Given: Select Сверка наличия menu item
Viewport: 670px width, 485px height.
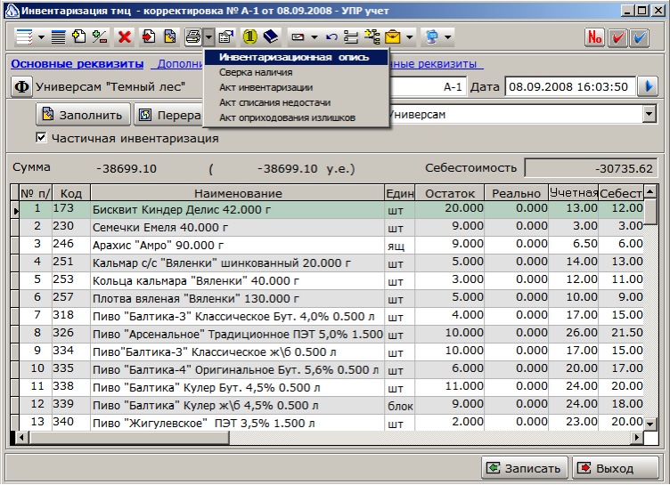Looking at the screenshot, I should [x=296, y=72].
